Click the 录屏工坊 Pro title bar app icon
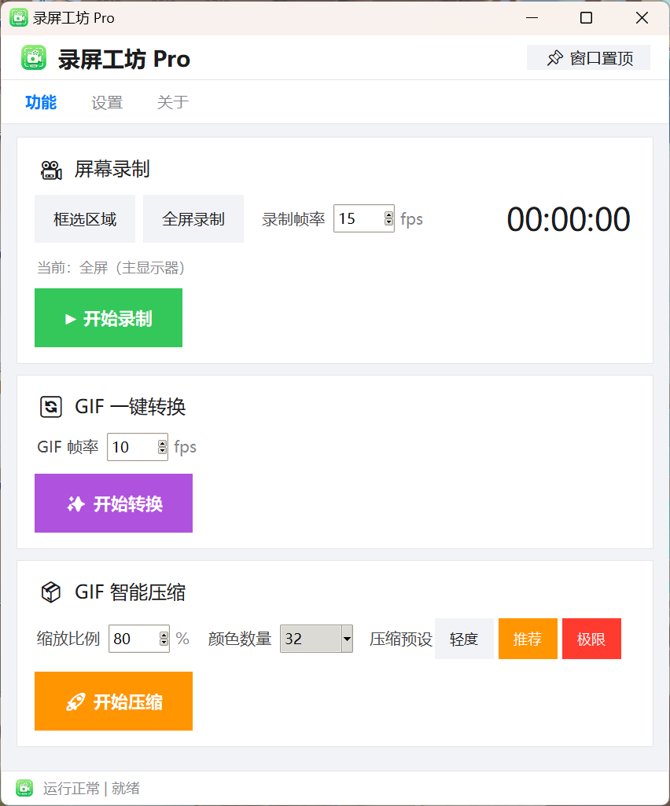Viewport: 670px width, 806px height. coord(19,17)
